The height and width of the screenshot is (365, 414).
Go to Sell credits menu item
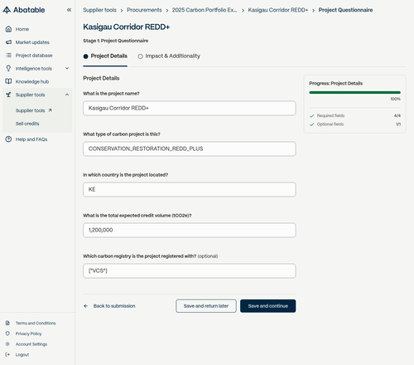[27, 124]
